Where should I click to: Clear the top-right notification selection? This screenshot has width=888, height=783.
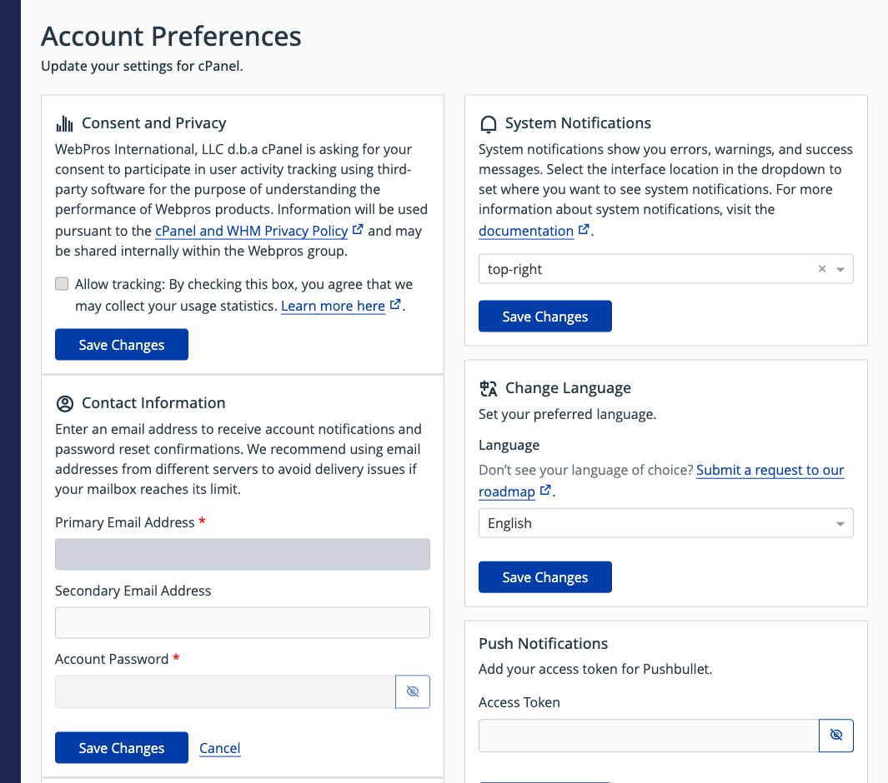822,269
